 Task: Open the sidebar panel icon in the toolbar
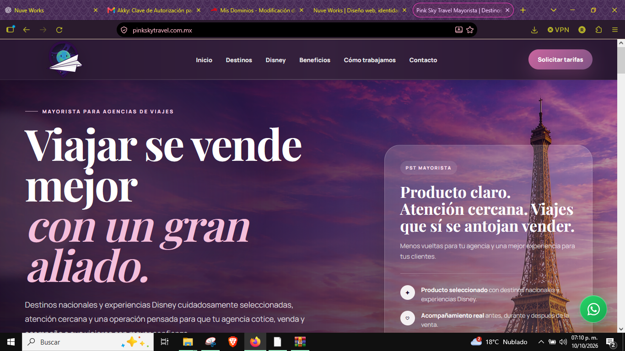pyautogui.click(x=10, y=30)
